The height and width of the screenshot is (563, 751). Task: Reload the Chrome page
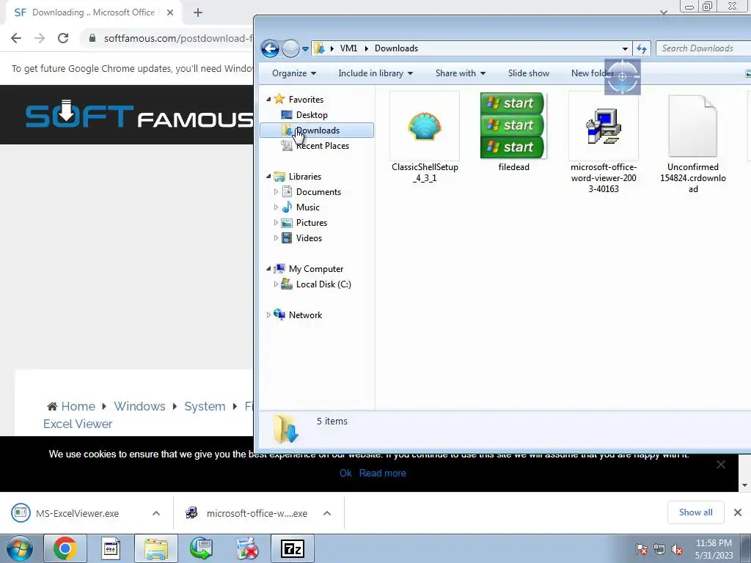coord(63,38)
